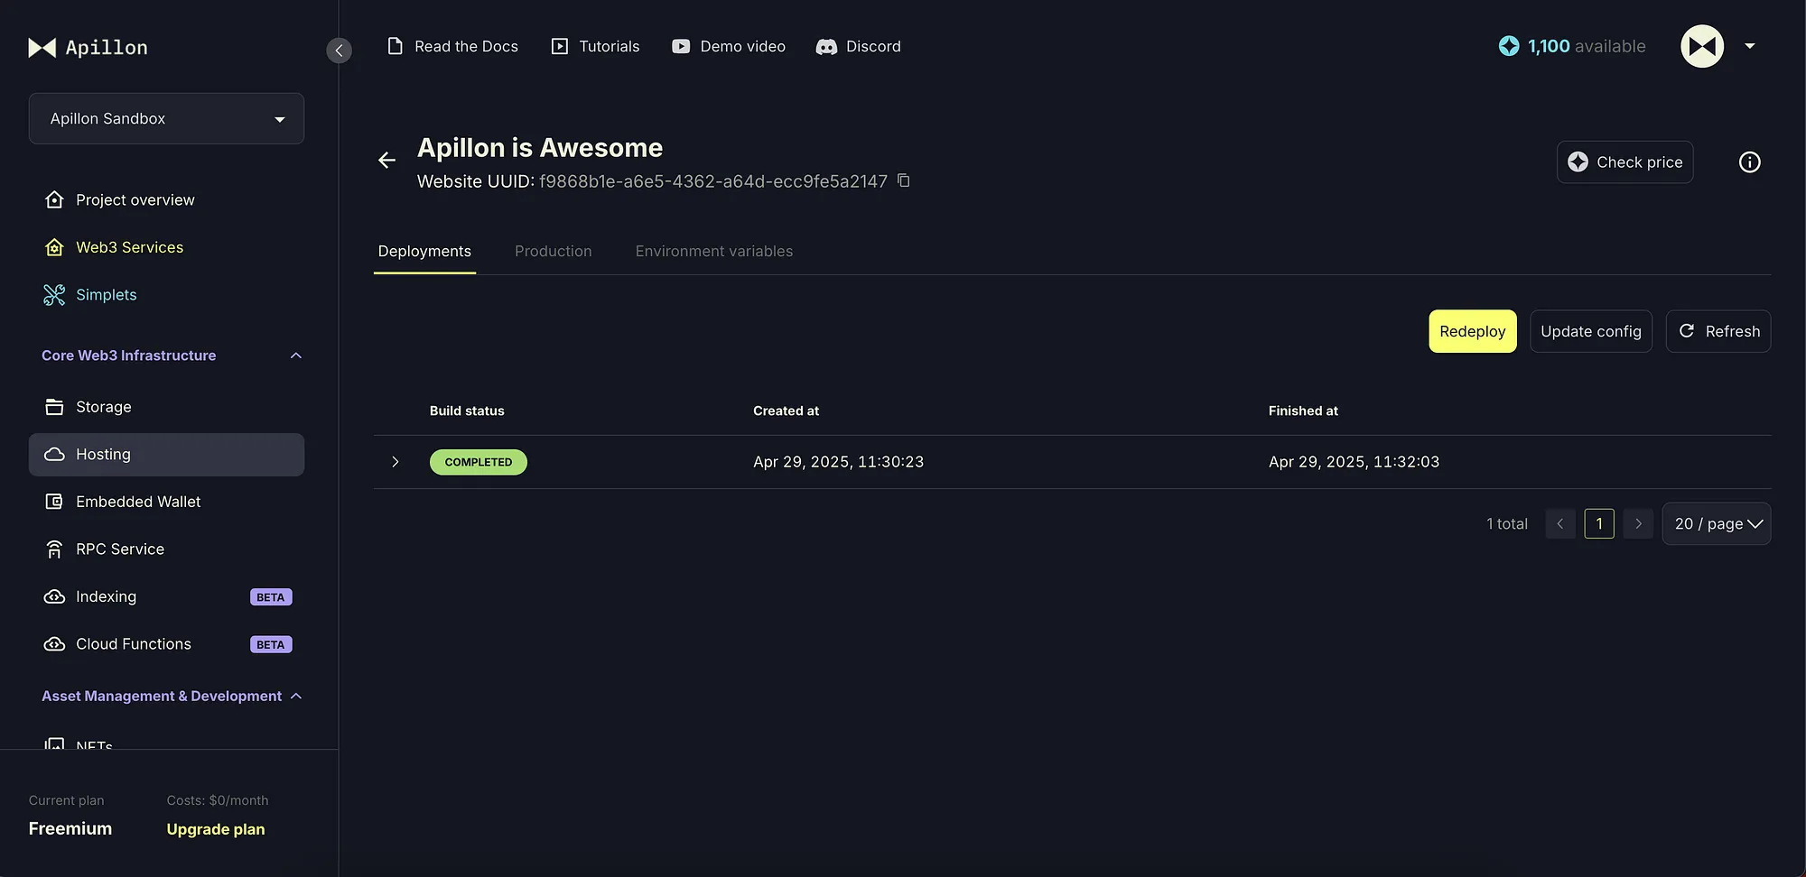The width and height of the screenshot is (1806, 877).
Task: Open the Discord link
Action: coord(859,46)
